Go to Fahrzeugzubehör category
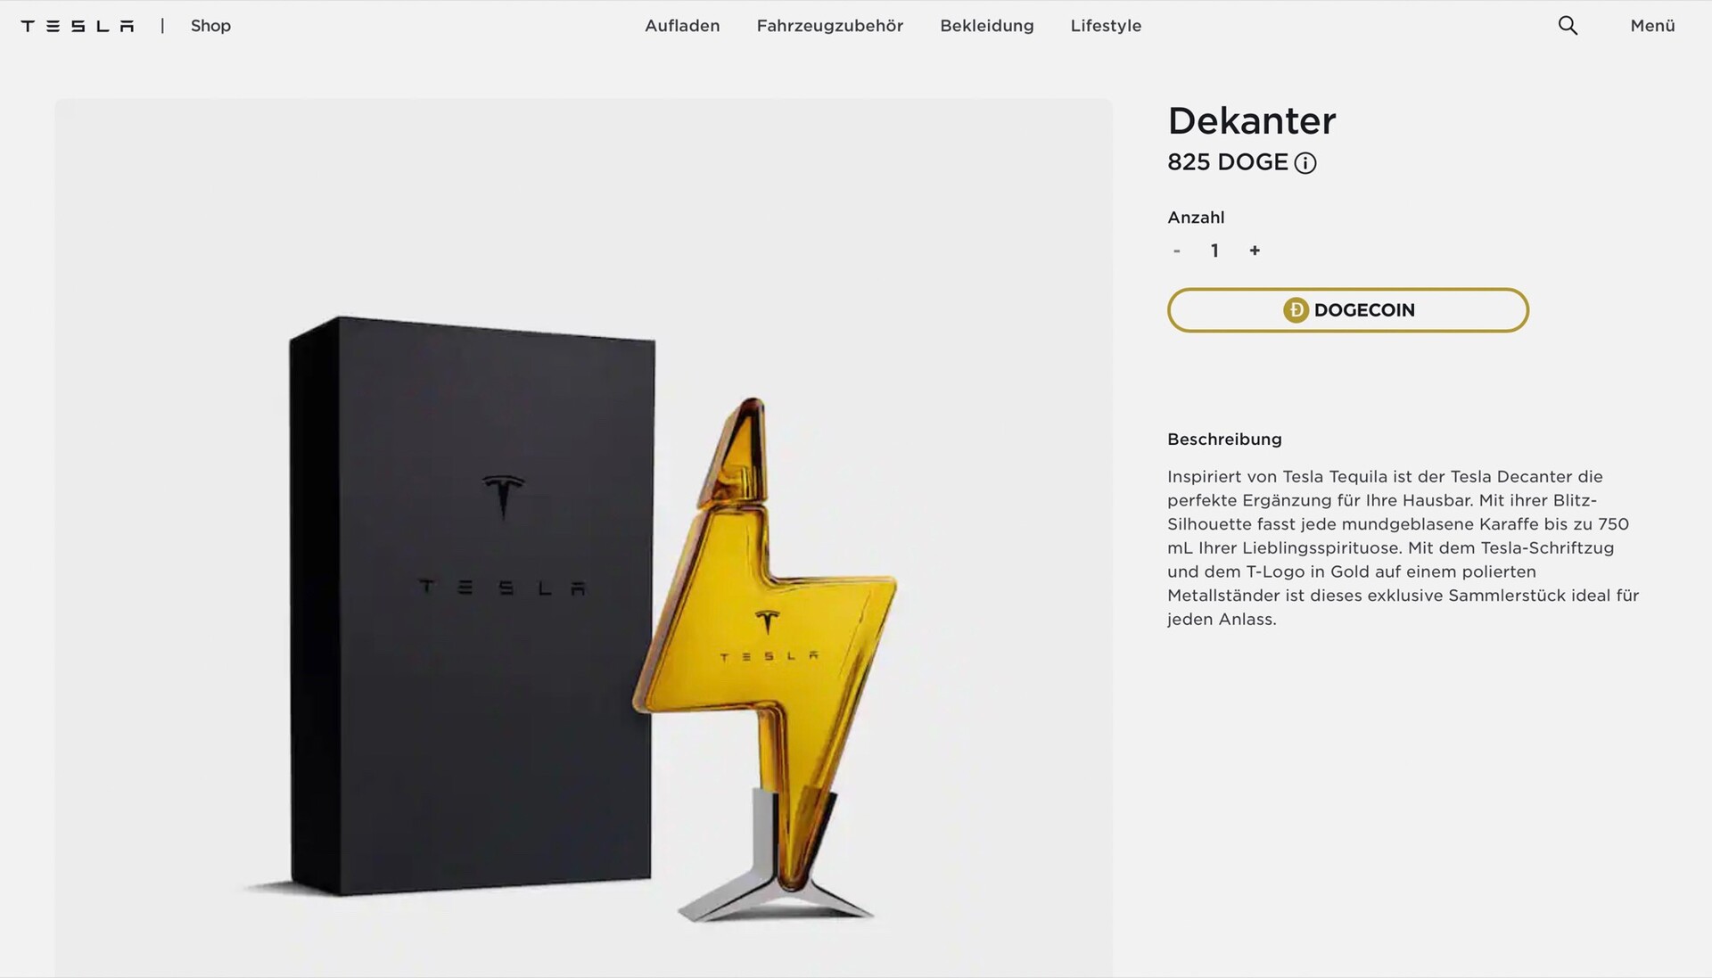 830,26
